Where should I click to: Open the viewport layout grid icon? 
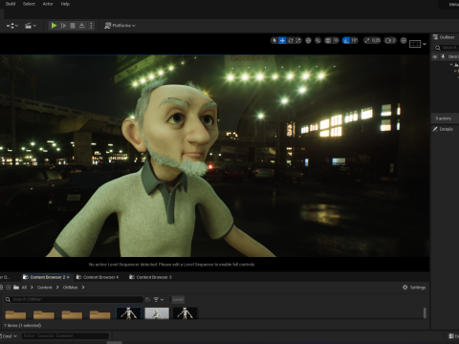pos(415,44)
